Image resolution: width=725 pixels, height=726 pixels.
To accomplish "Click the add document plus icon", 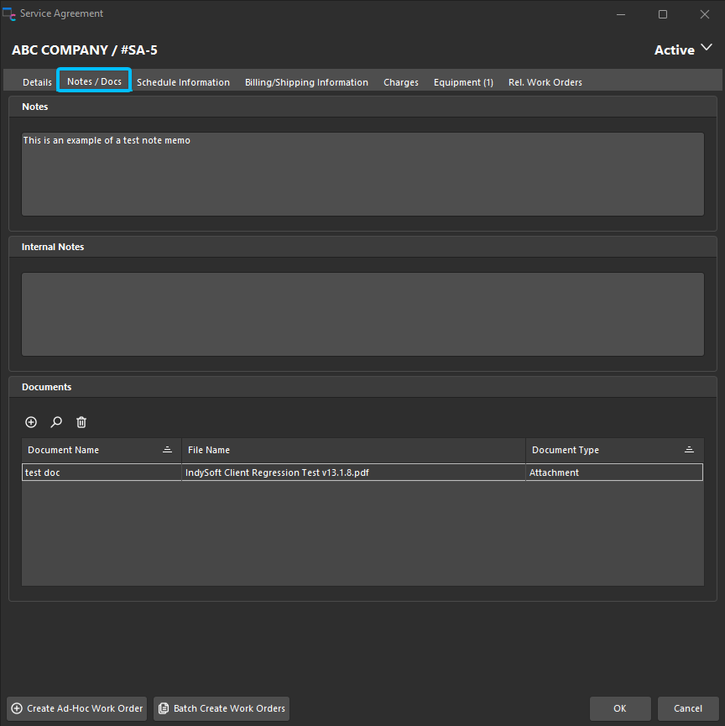I will pos(31,422).
